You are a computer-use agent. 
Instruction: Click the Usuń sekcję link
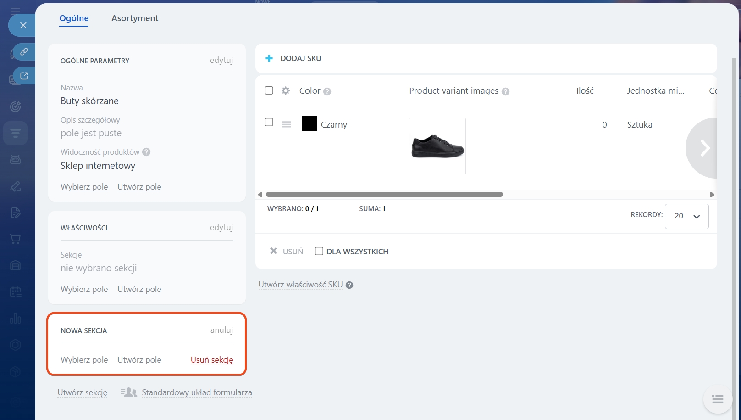pos(212,360)
